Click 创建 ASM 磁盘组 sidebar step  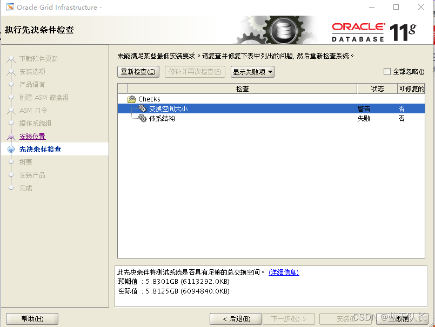44,98
